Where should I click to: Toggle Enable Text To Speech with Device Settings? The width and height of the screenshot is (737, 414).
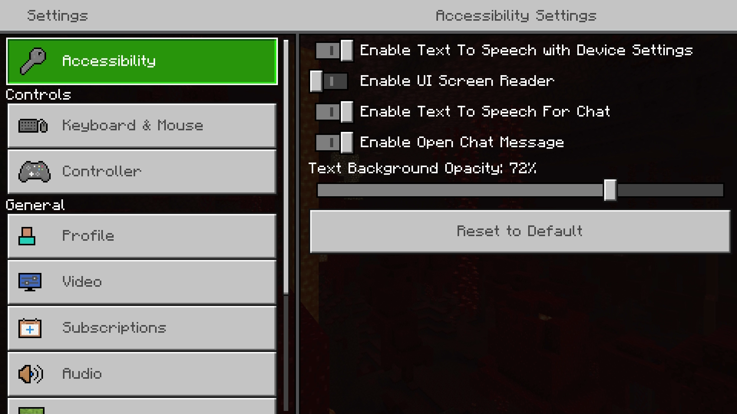[332, 50]
